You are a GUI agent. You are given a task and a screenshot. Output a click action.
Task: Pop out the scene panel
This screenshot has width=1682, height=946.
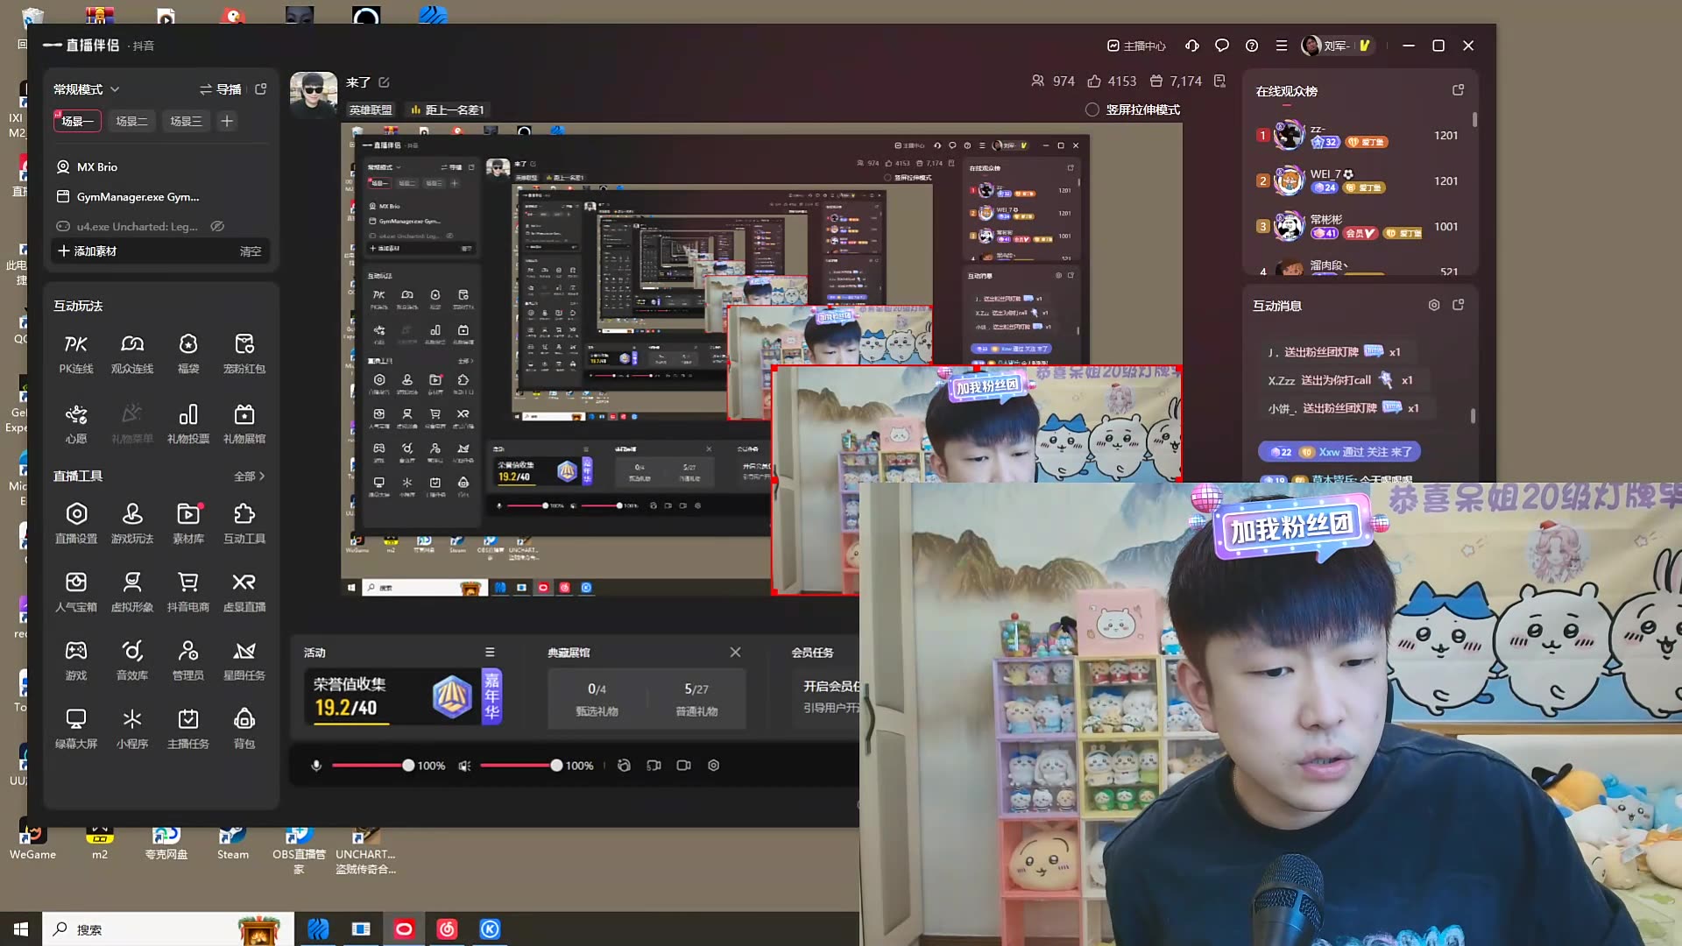[x=260, y=89]
